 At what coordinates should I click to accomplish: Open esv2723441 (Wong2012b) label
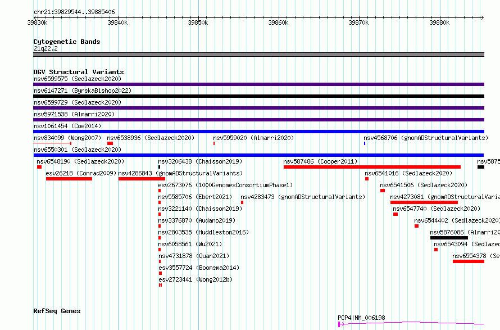tap(196, 279)
